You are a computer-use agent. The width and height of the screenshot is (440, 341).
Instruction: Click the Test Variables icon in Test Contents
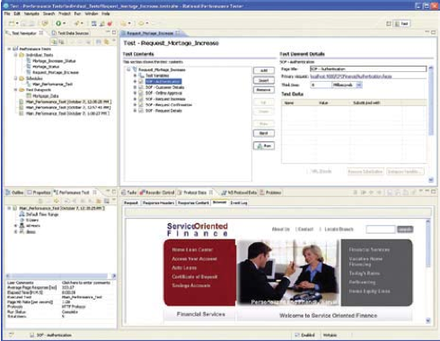tap(141, 76)
